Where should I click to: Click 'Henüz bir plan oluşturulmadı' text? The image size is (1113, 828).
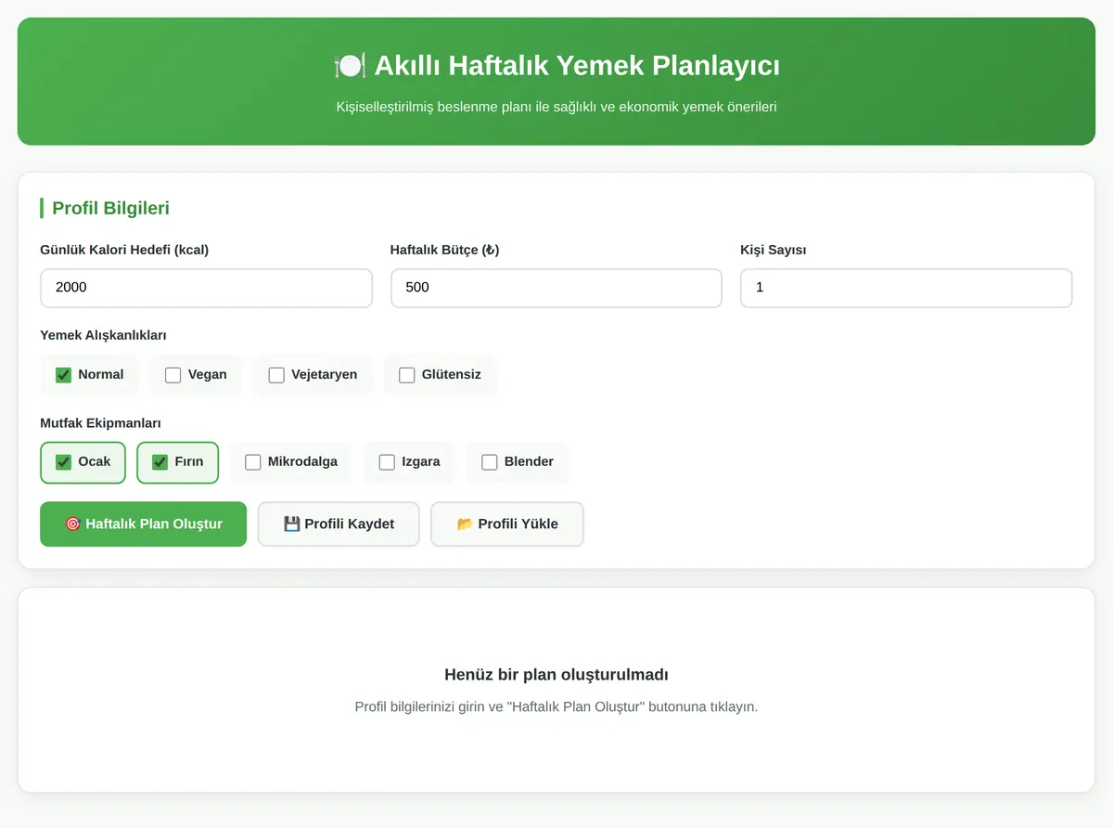(x=556, y=675)
